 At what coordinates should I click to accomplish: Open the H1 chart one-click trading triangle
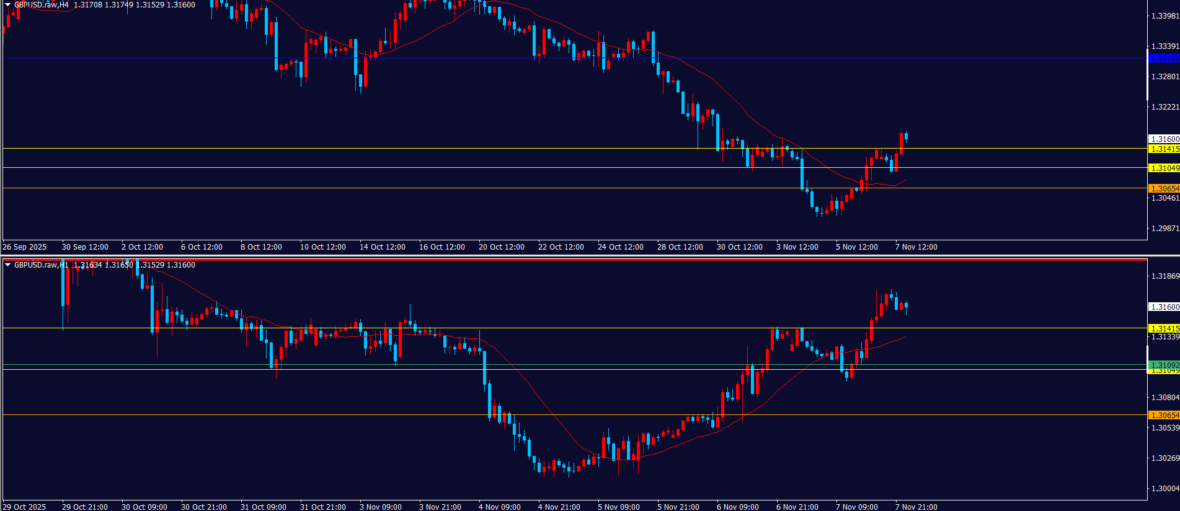point(7,265)
